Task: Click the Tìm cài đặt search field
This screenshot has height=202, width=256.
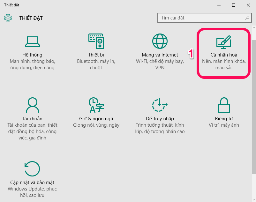Action: [x=198, y=18]
